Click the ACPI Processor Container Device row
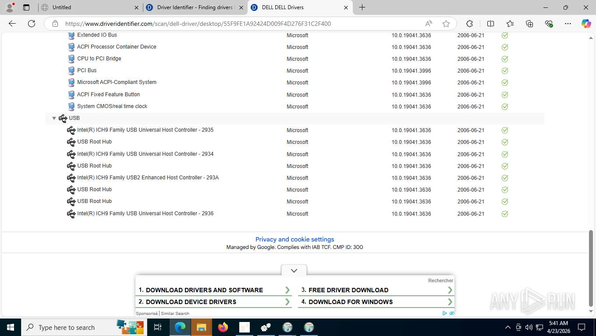Viewport: 596px width, 336px height. pyautogui.click(x=294, y=47)
